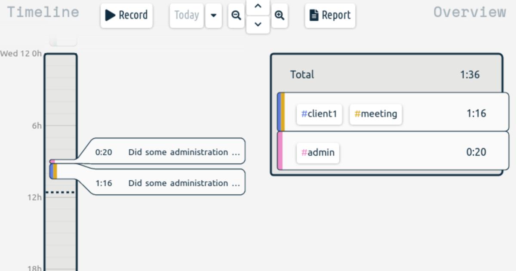Step timeline backward with up chevron
Image resolution: width=516 pixels, height=271 pixels.
tap(258, 6)
